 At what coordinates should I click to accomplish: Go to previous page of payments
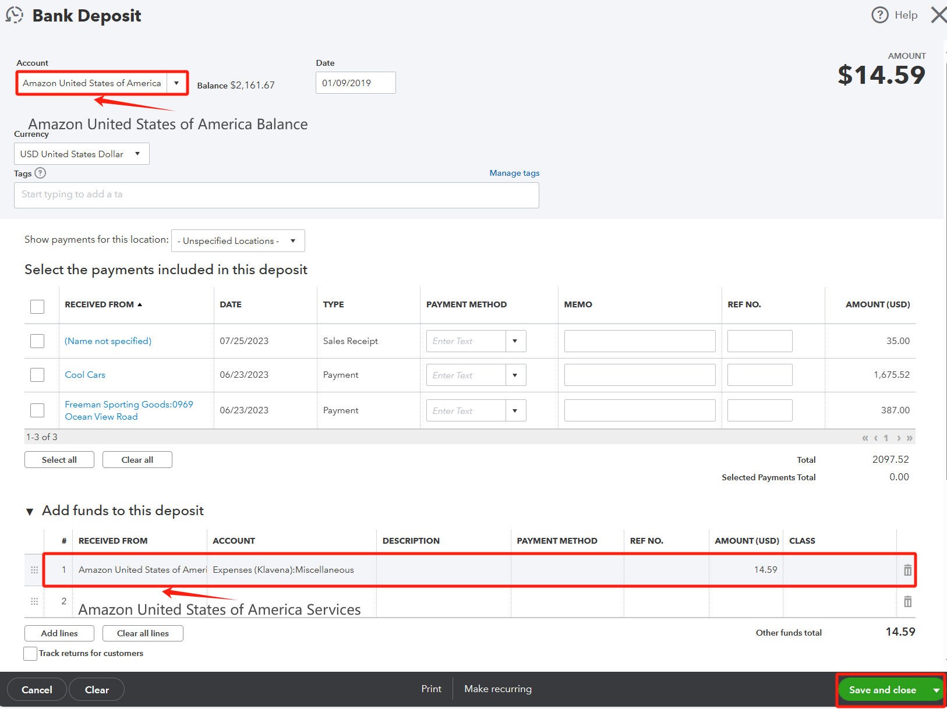(875, 438)
